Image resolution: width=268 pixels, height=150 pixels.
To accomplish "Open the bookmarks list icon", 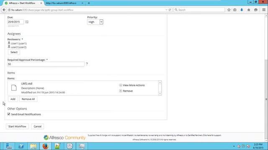I will pos(235,10).
